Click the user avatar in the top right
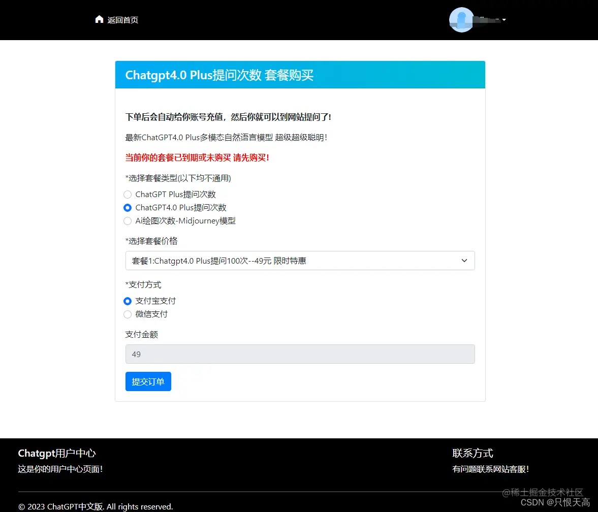This screenshot has height=512, width=598. (461, 20)
